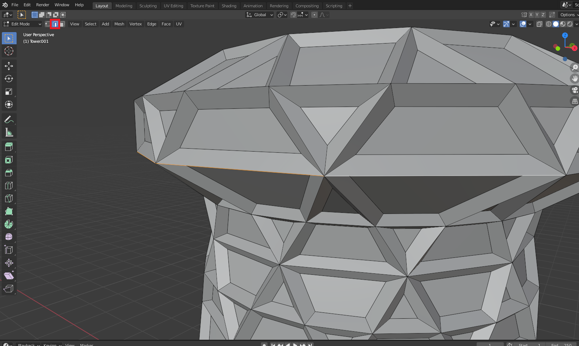The image size is (579, 346).
Task: Switch to vertex select mode
Action: tap(48, 24)
